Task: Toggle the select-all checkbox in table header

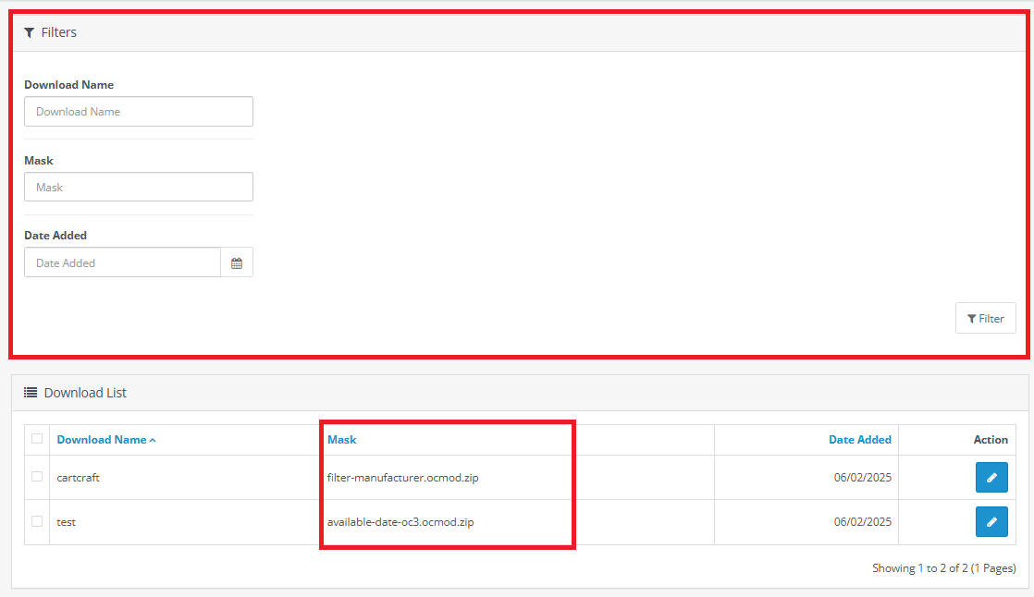Action: [x=37, y=439]
